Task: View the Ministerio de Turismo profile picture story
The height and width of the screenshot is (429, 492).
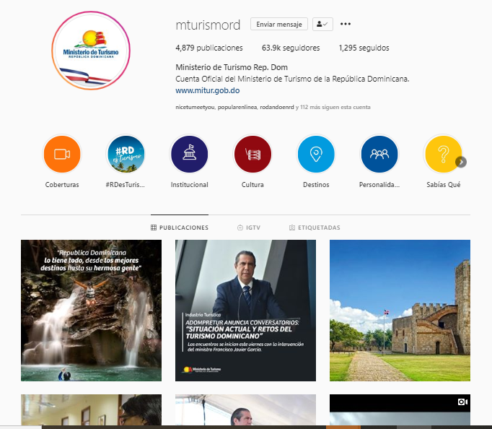Action: [91, 51]
